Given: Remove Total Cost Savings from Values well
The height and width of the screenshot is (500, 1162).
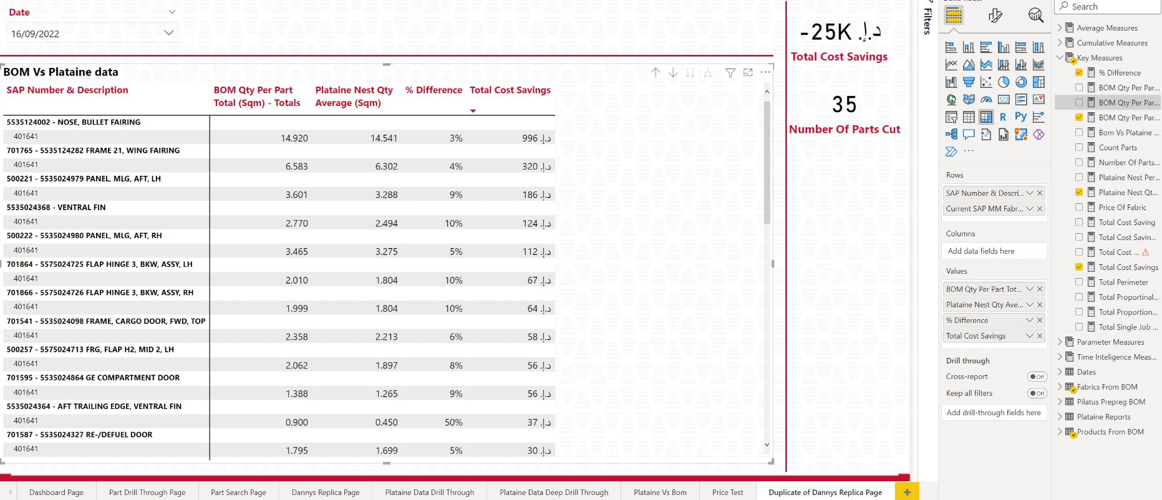Looking at the screenshot, I should [x=1040, y=336].
